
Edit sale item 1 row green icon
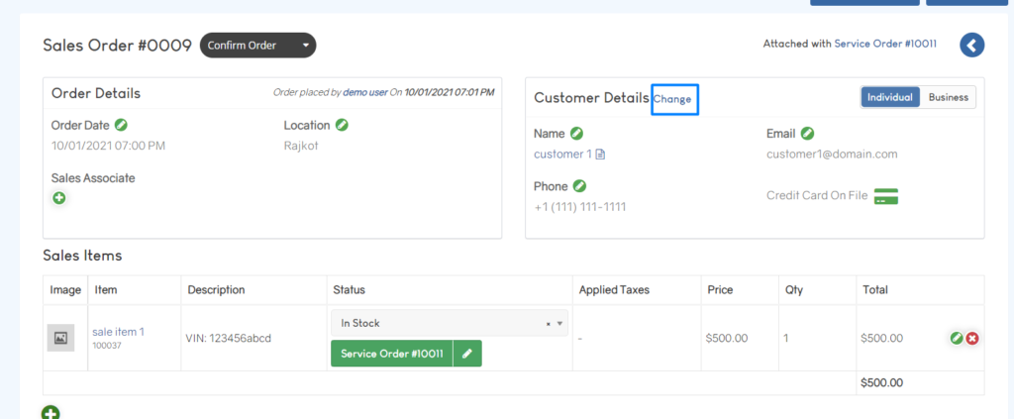click(x=957, y=338)
